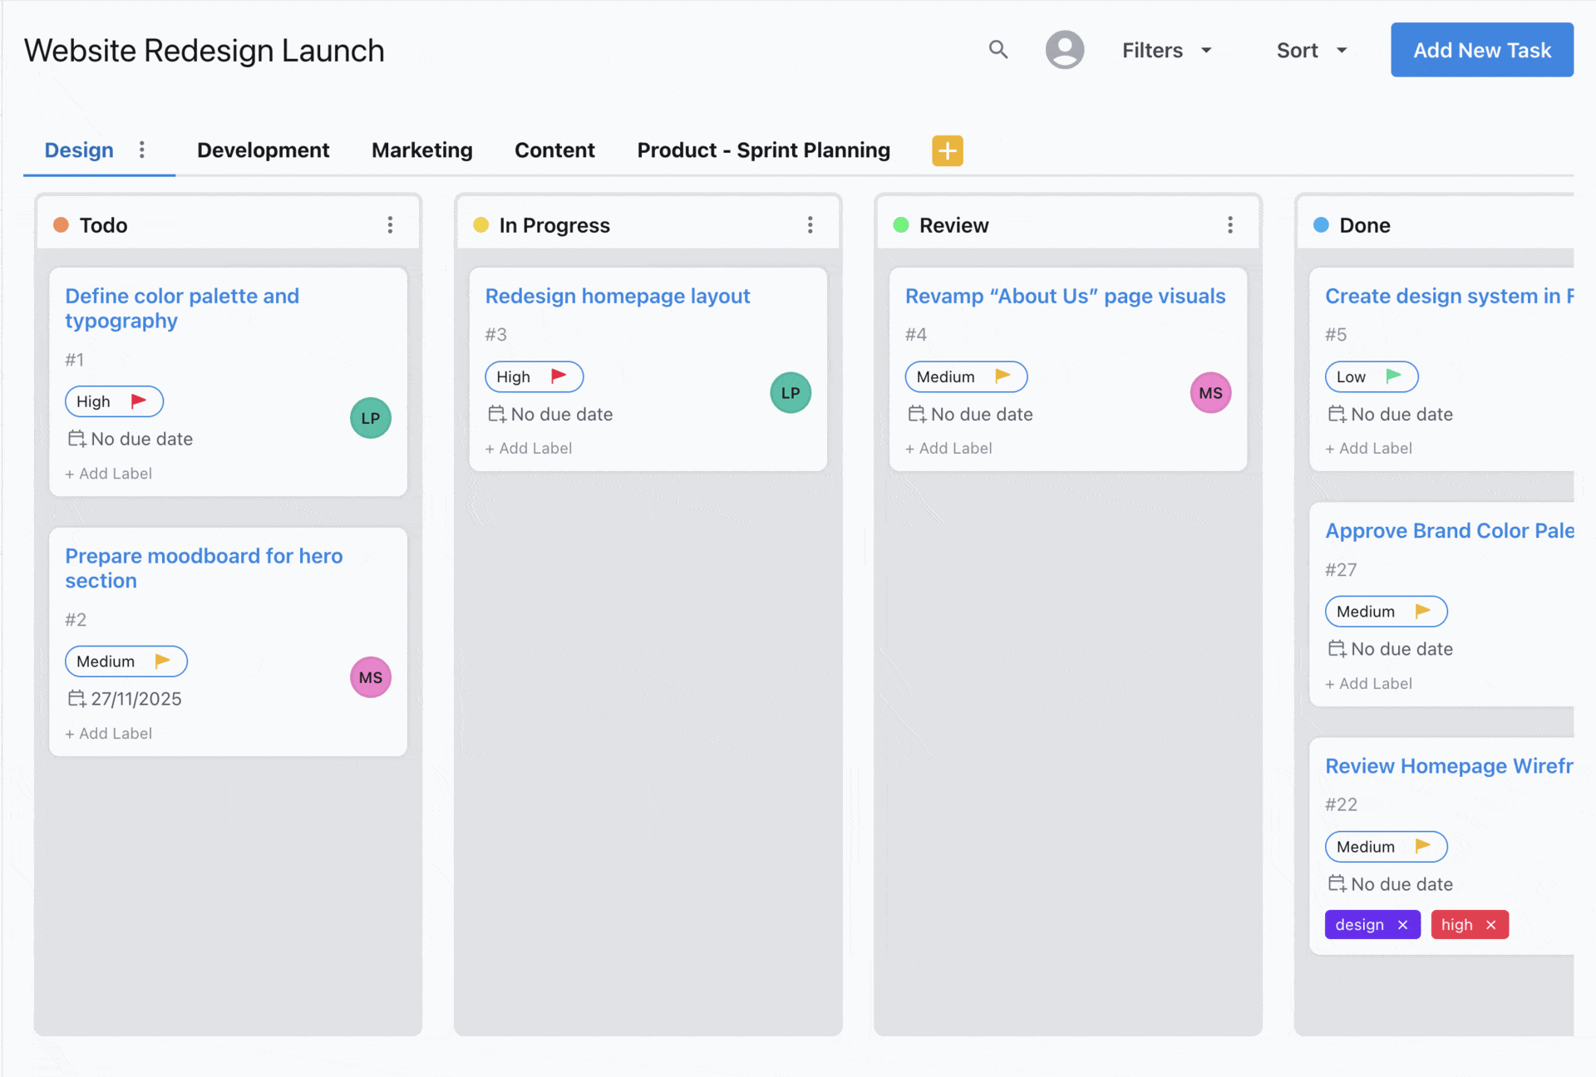Image resolution: width=1596 pixels, height=1077 pixels.
Task: Open the Sort dropdown
Action: click(1311, 50)
